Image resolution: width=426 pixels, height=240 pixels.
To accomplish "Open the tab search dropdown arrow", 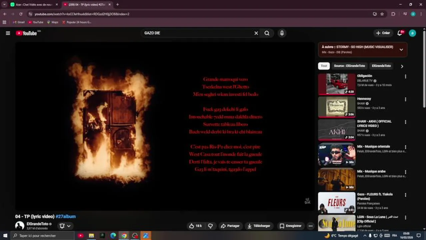I will pyautogui.click(x=4, y=4).
